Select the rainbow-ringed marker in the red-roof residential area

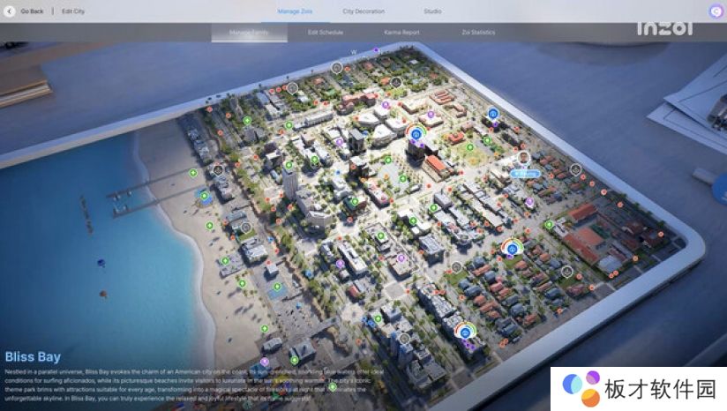click(512, 248)
